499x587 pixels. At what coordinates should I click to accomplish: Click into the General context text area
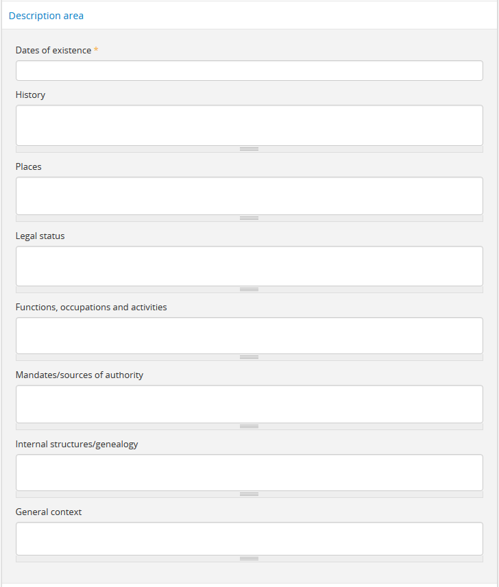[x=249, y=539]
